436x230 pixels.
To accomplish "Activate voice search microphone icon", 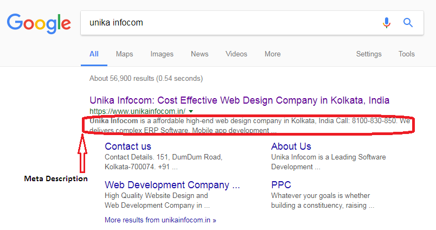I will pos(387,23).
